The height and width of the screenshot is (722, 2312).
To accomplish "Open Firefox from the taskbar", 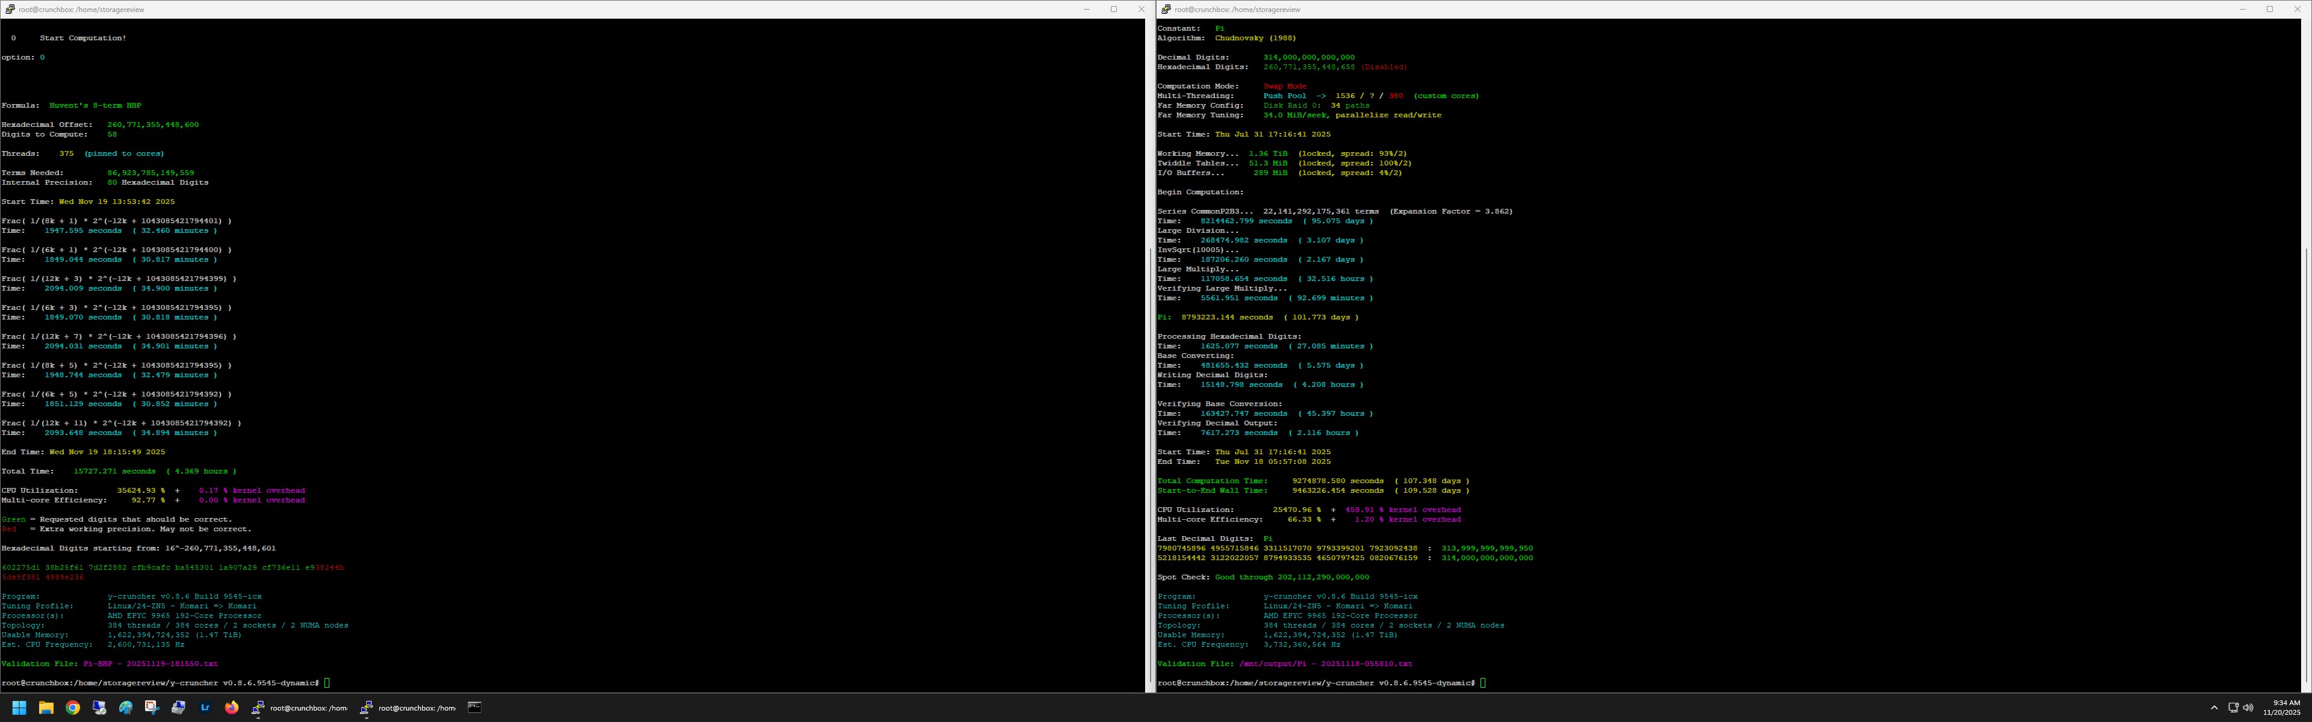I will pos(232,708).
